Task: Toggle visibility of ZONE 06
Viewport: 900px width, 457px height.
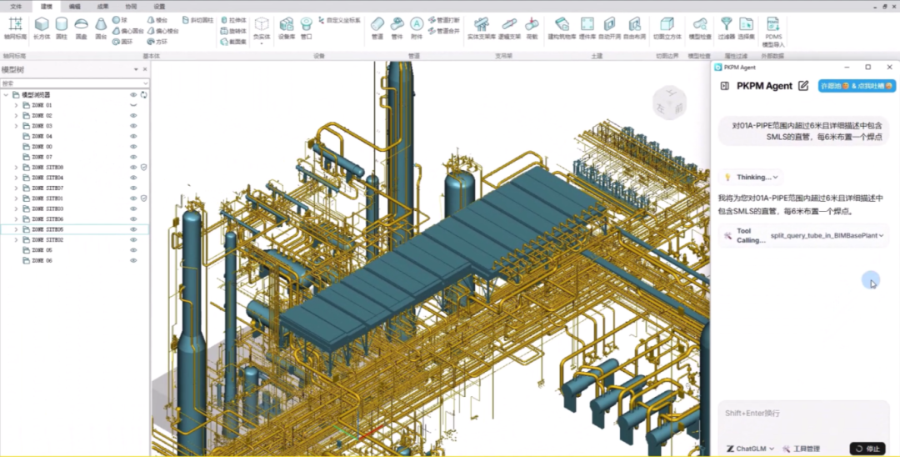Action: pyautogui.click(x=132, y=260)
